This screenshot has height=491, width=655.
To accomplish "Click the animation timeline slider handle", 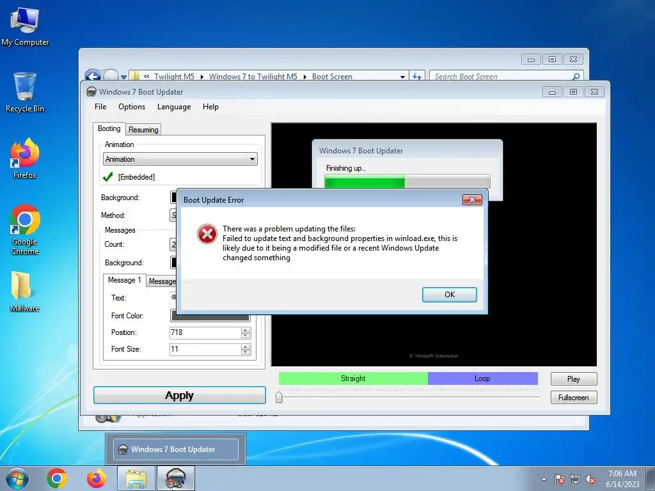I will click(x=279, y=396).
